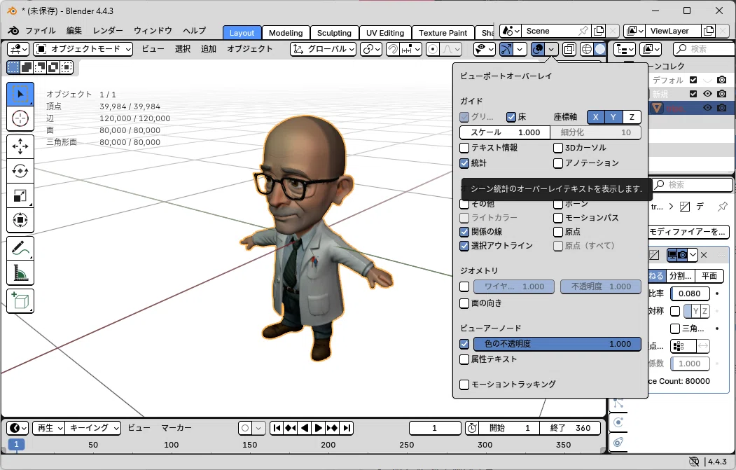Click play reverse button in timeline

click(305, 428)
